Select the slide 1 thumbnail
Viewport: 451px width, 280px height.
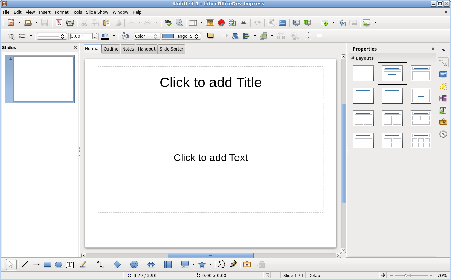(x=43, y=79)
